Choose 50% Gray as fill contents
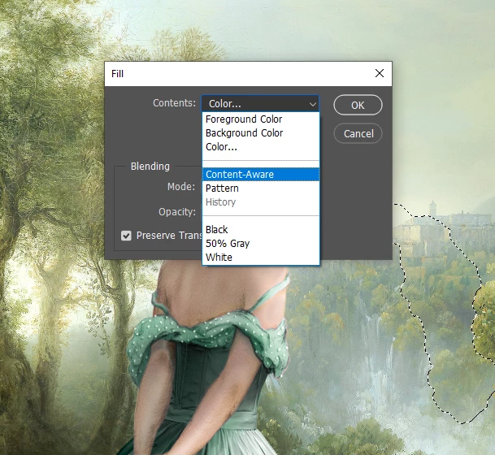This screenshot has height=455, width=495. tap(260, 244)
